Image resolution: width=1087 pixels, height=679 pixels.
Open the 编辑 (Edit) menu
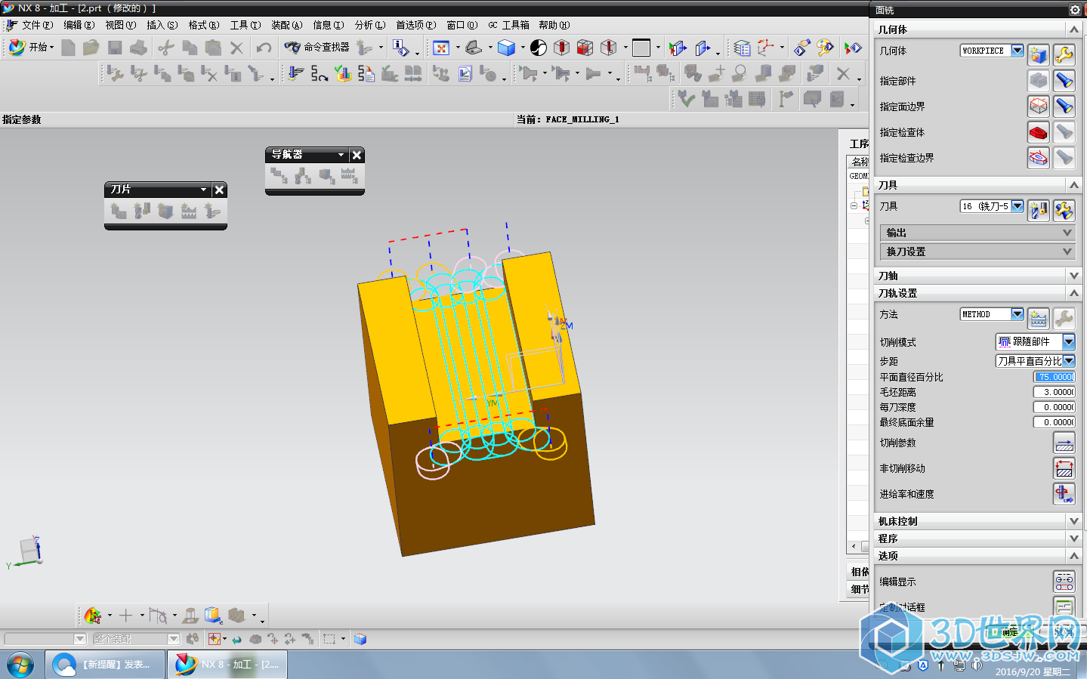pyautogui.click(x=79, y=25)
